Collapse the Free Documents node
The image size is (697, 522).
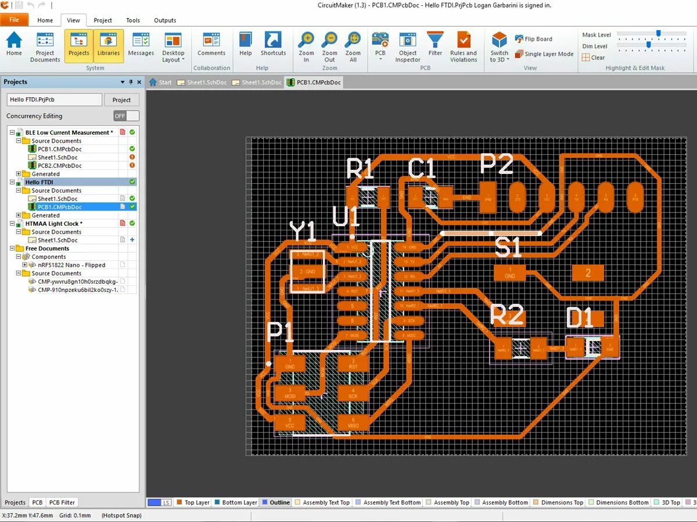tap(12, 248)
